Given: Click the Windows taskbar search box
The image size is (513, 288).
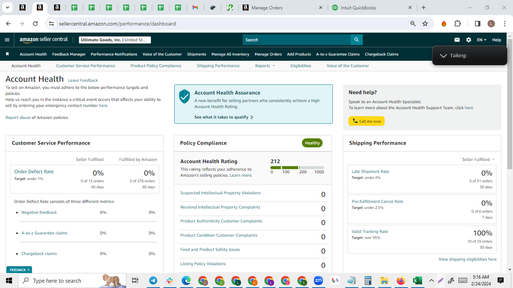Looking at the screenshot, I should 72,280.
